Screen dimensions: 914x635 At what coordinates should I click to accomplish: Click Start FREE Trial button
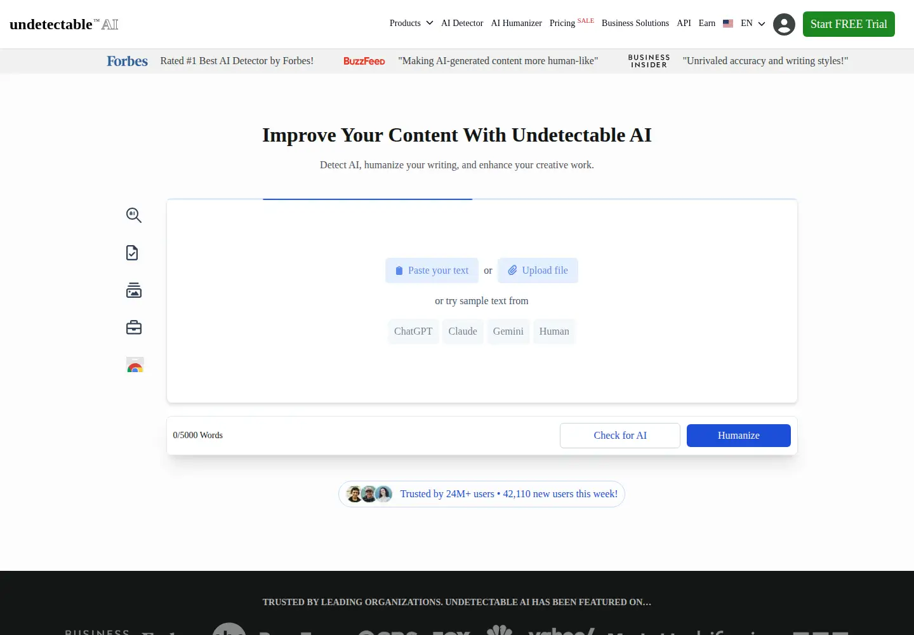pyautogui.click(x=849, y=24)
